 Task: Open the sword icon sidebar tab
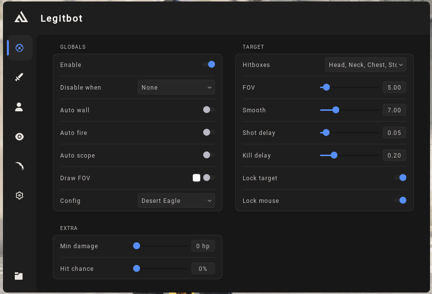19,77
